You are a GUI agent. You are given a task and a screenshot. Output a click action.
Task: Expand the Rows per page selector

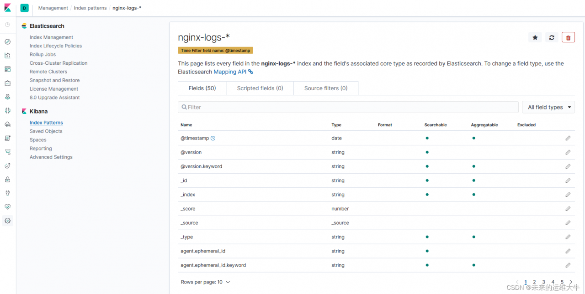pyautogui.click(x=206, y=282)
